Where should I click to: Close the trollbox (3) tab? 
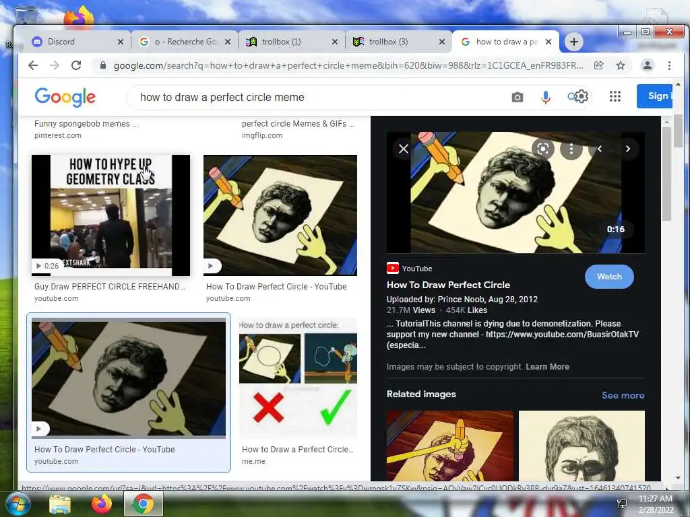[x=442, y=42]
